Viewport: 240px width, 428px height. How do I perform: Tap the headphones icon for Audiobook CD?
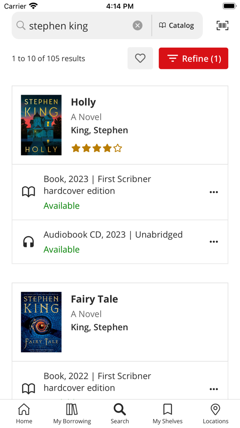tap(28, 242)
